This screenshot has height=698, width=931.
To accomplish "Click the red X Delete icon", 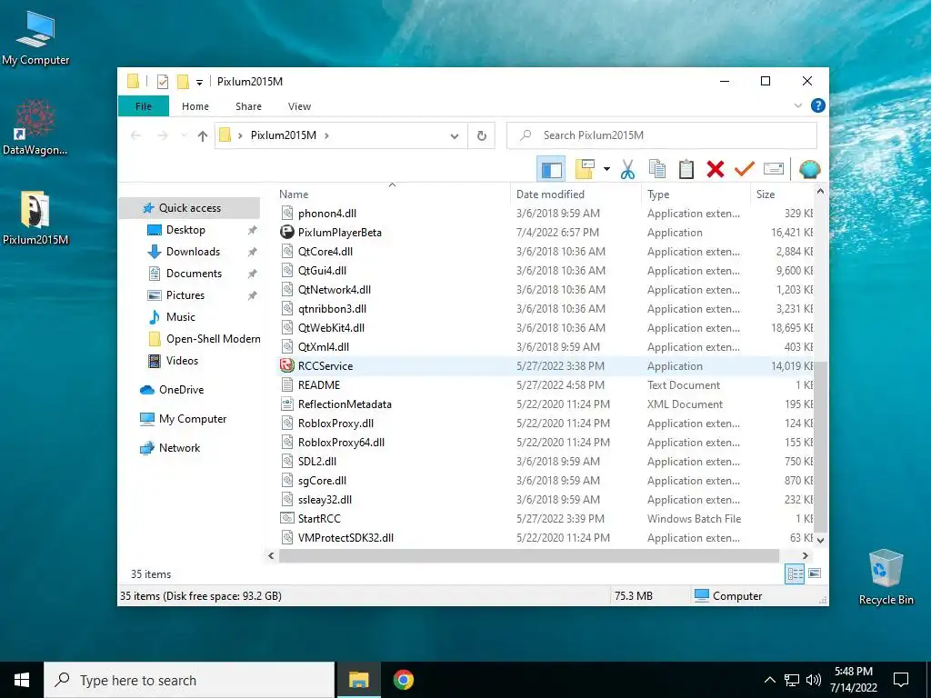I will click(715, 170).
